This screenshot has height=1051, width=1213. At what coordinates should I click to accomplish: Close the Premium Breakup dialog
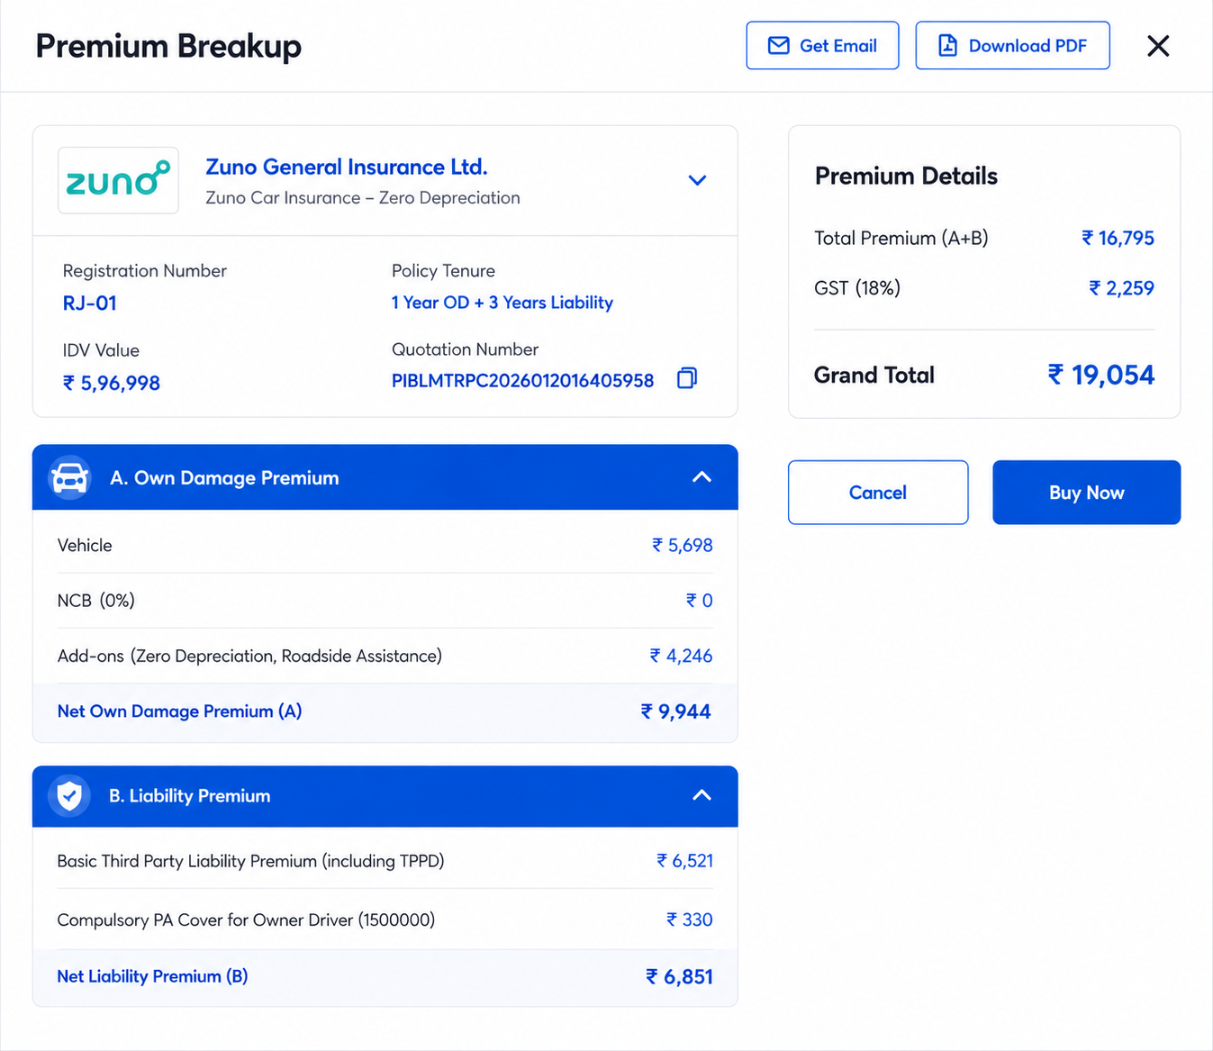(x=1158, y=46)
